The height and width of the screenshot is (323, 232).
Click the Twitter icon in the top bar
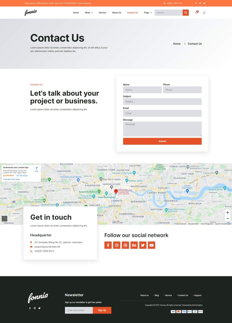click(x=204, y=3)
